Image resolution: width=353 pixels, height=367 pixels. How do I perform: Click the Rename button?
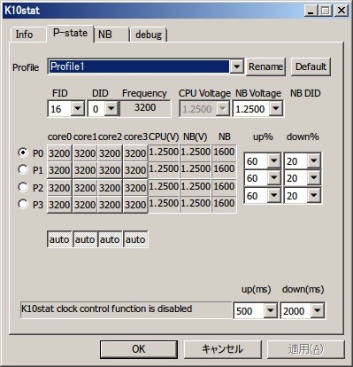click(x=265, y=66)
